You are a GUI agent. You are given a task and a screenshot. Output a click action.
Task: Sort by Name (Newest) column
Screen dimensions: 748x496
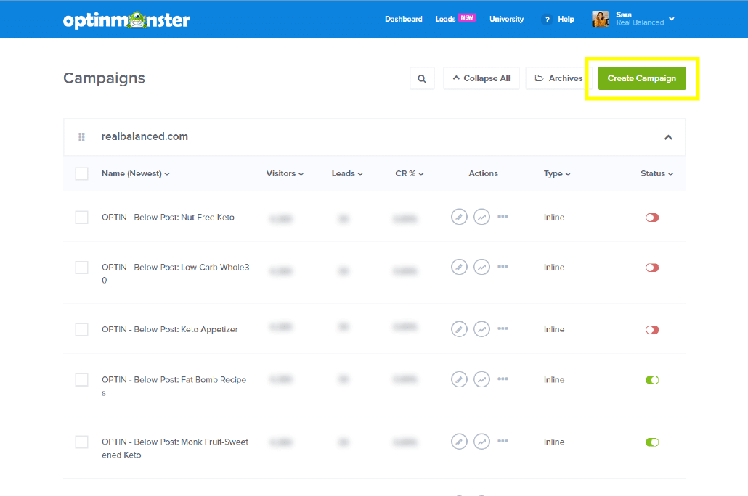tap(136, 174)
